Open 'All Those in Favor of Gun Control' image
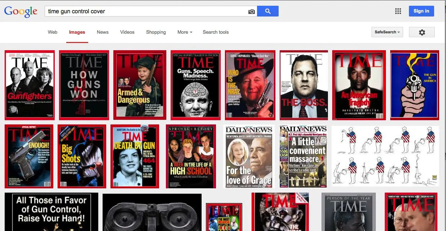Screen dimensions: 446x231 (51, 212)
